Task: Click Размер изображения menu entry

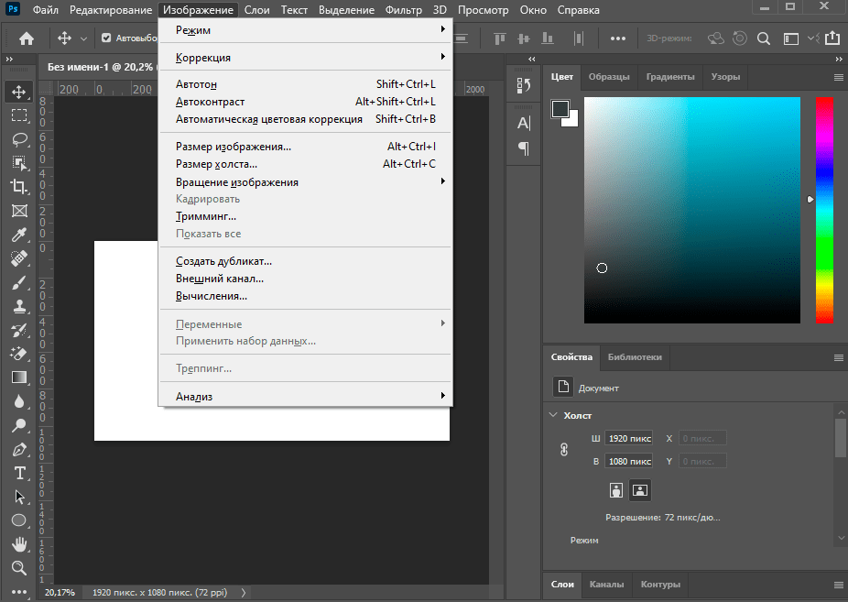Action: coord(234,147)
